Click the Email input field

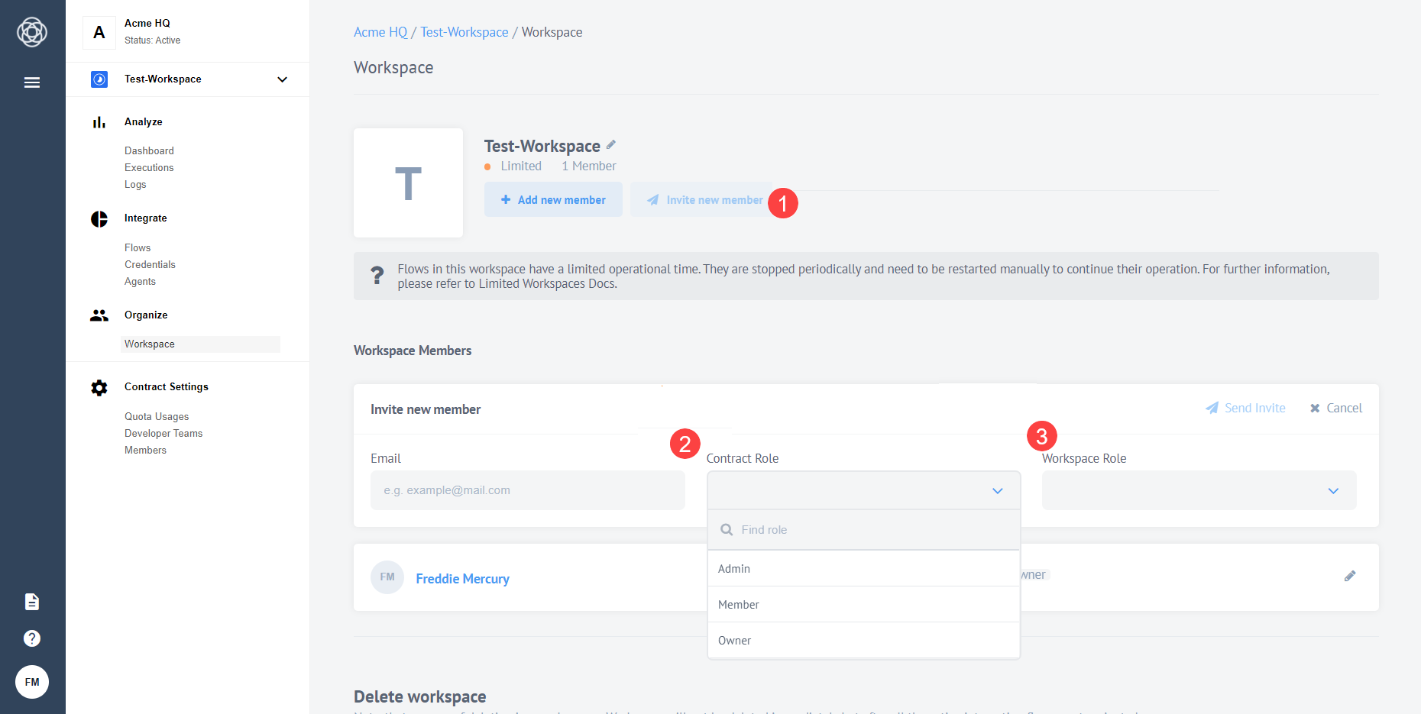click(527, 490)
